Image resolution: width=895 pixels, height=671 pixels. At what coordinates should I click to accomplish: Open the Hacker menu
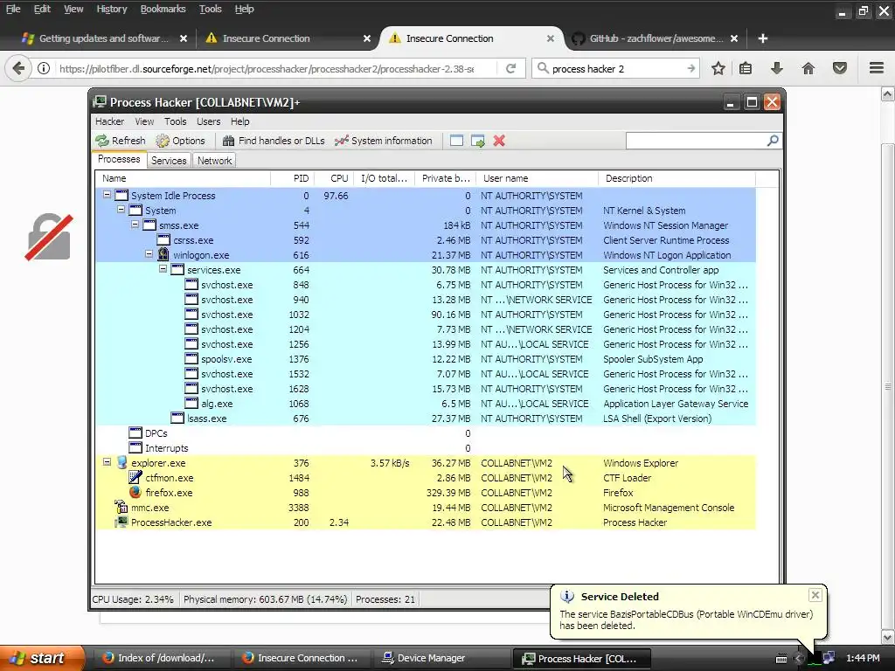point(109,121)
